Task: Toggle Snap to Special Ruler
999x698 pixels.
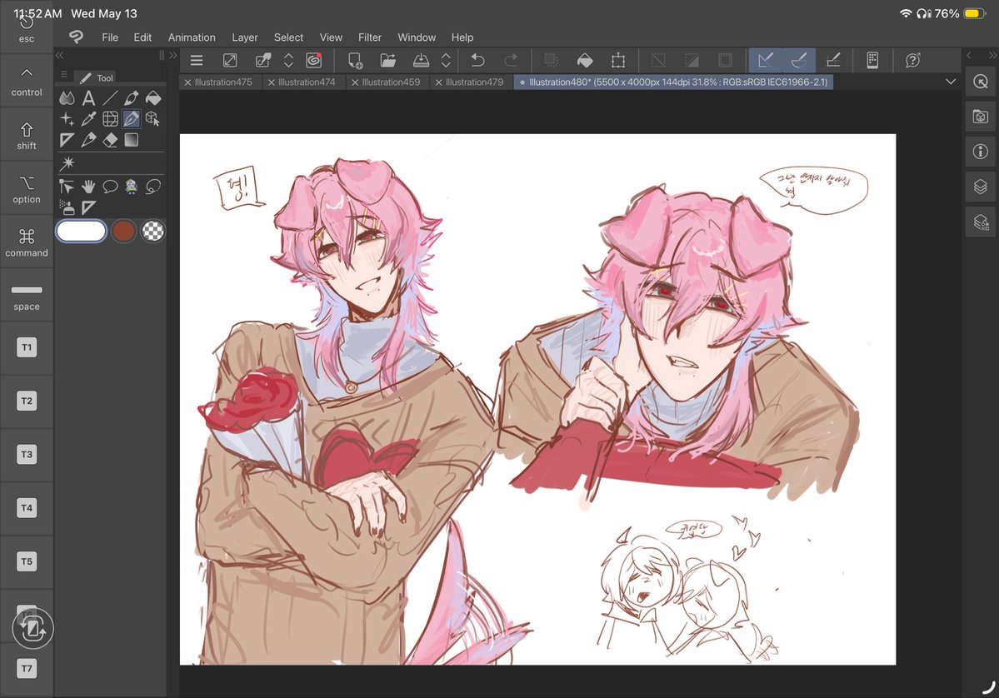Action: click(x=799, y=61)
